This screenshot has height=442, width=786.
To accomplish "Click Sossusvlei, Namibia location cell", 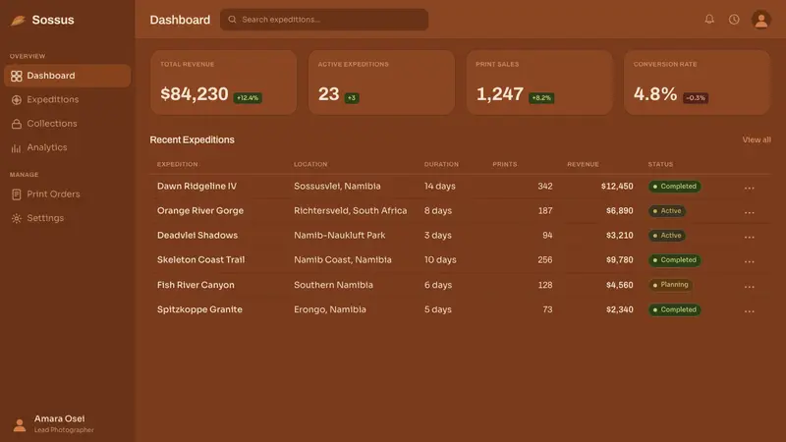I will (x=337, y=186).
